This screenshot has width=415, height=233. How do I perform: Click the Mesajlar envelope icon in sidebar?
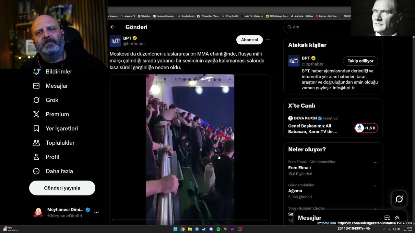pyautogui.click(x=36, y=86)
